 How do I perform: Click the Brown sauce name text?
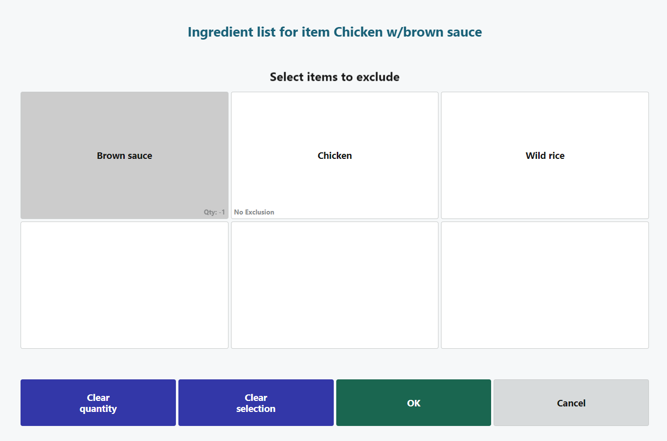coord(124,156)
